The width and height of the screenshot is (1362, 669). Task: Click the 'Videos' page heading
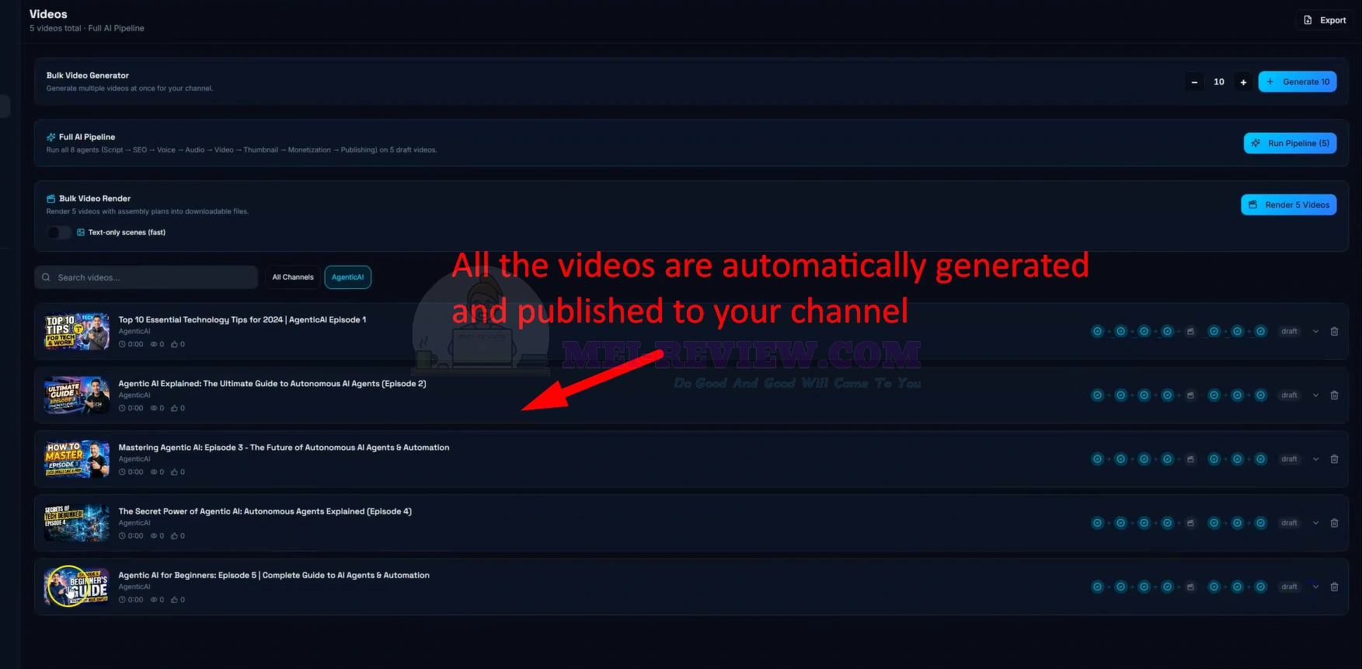click(x=48, y=14)
